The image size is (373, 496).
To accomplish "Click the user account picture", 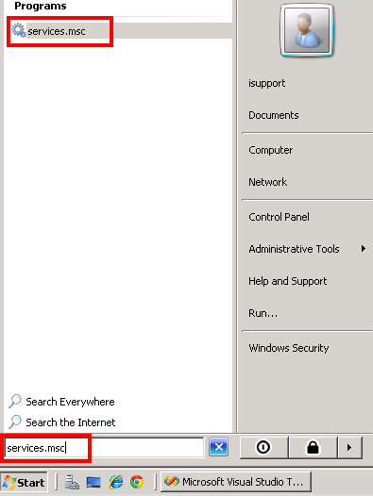I will coord(307,30).
